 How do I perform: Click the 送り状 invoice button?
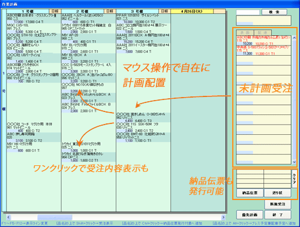tap(277, 193)
